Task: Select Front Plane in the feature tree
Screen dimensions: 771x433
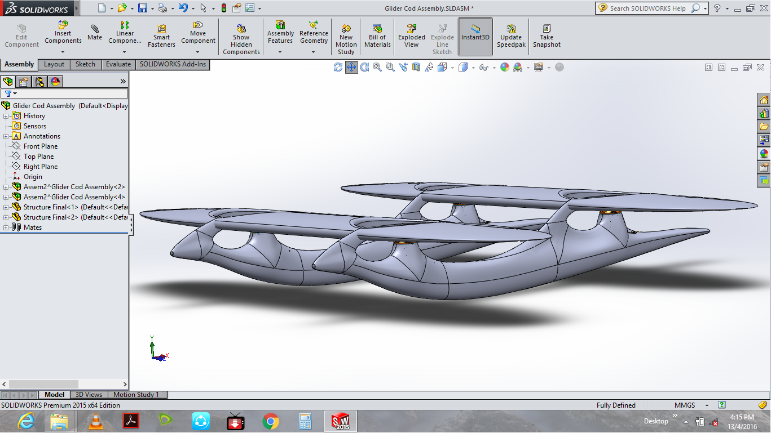Action: (41, 146)
